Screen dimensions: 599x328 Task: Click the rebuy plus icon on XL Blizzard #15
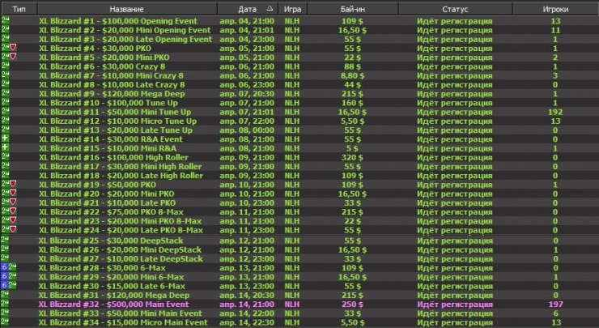(x=5, y=147)
